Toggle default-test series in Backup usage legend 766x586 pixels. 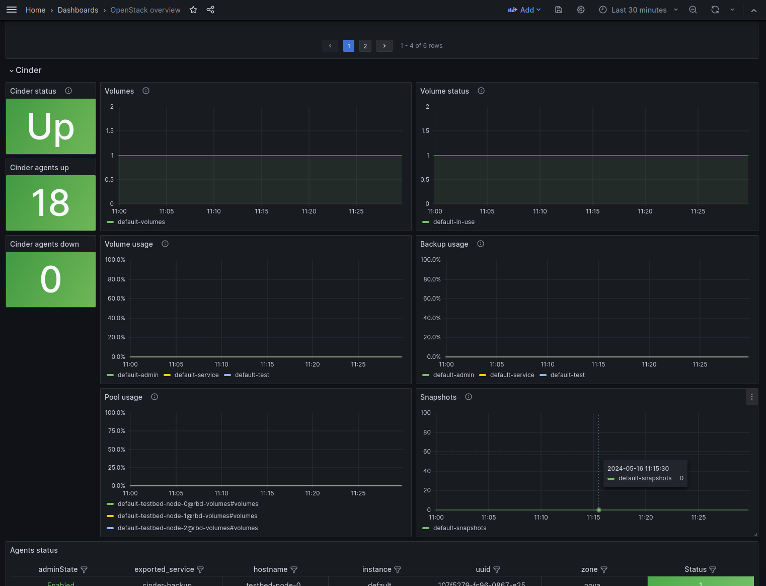(567, 375)
